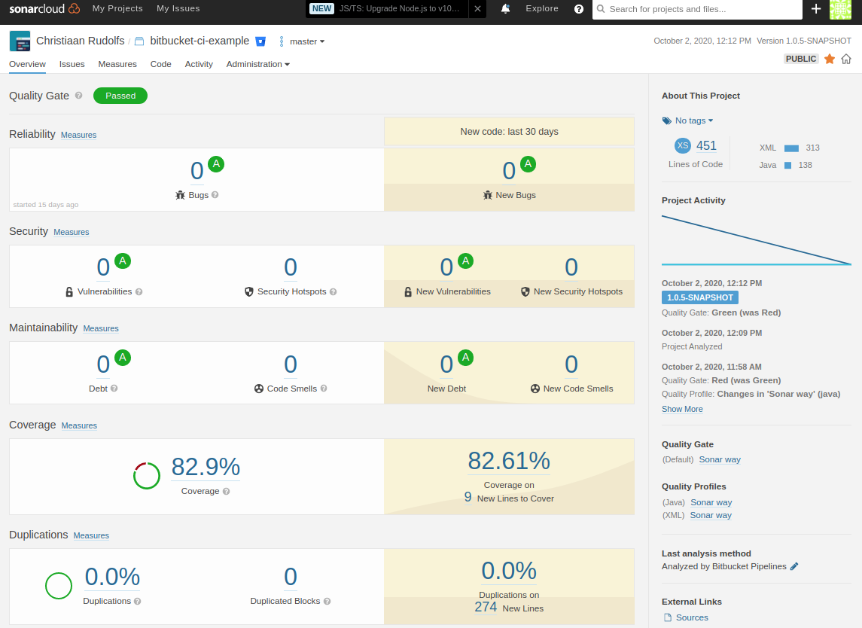Switch to the Issues tab

[72, 64]
